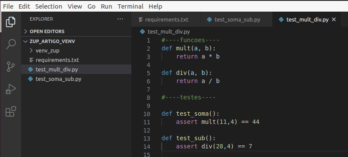Viewport: 348px width, 157px height.
Task: Click line number 14 in gutter
Action: click(x=147, y=147)
